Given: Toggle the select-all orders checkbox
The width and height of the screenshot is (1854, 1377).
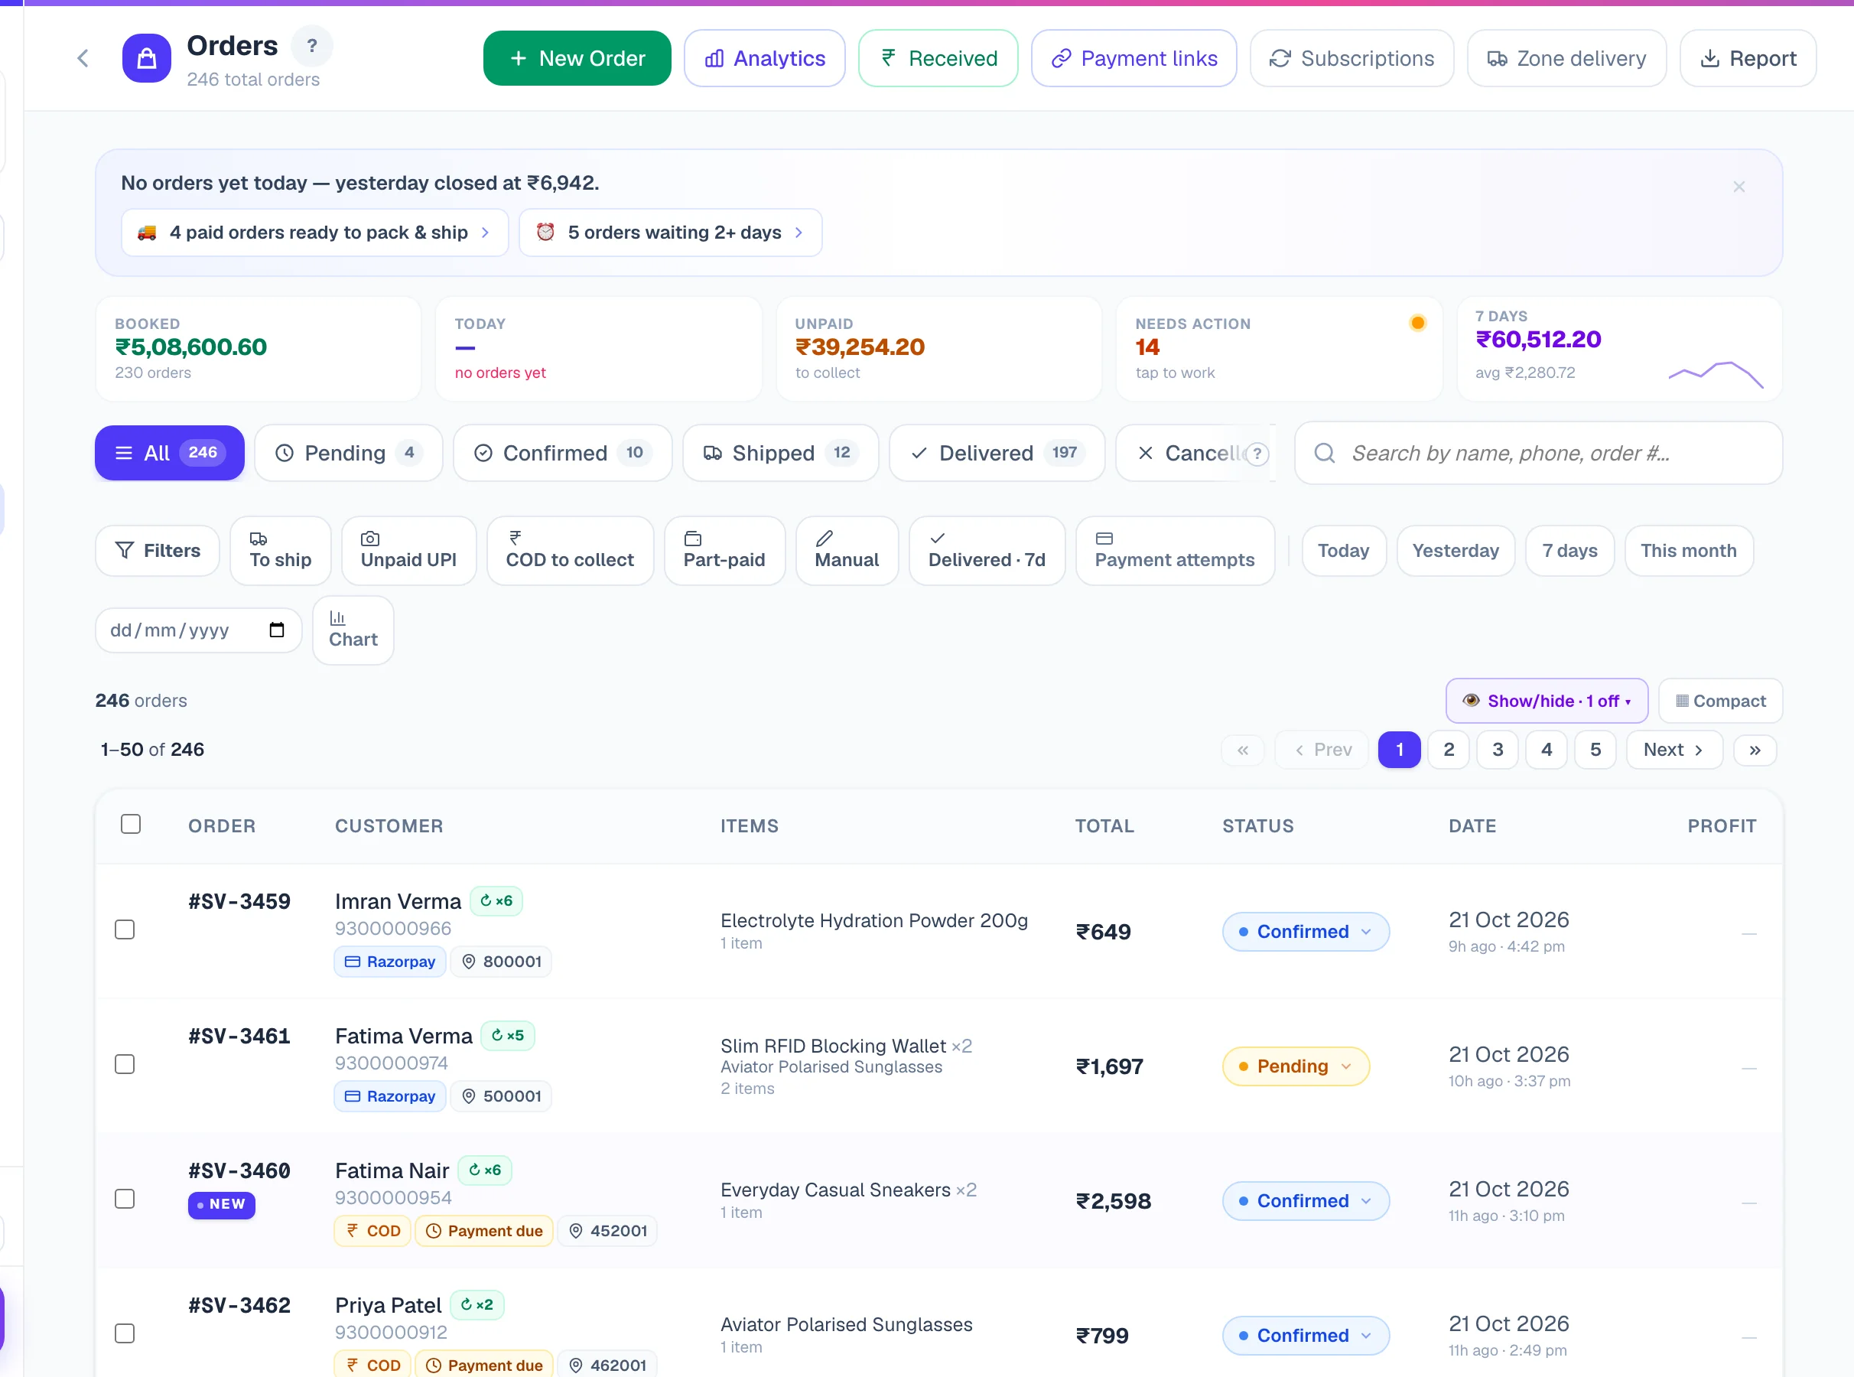Looking at the screenshot, I should (x=131, y=825).
